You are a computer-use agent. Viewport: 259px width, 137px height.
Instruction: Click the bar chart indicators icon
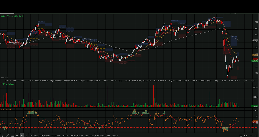[246, 135]
